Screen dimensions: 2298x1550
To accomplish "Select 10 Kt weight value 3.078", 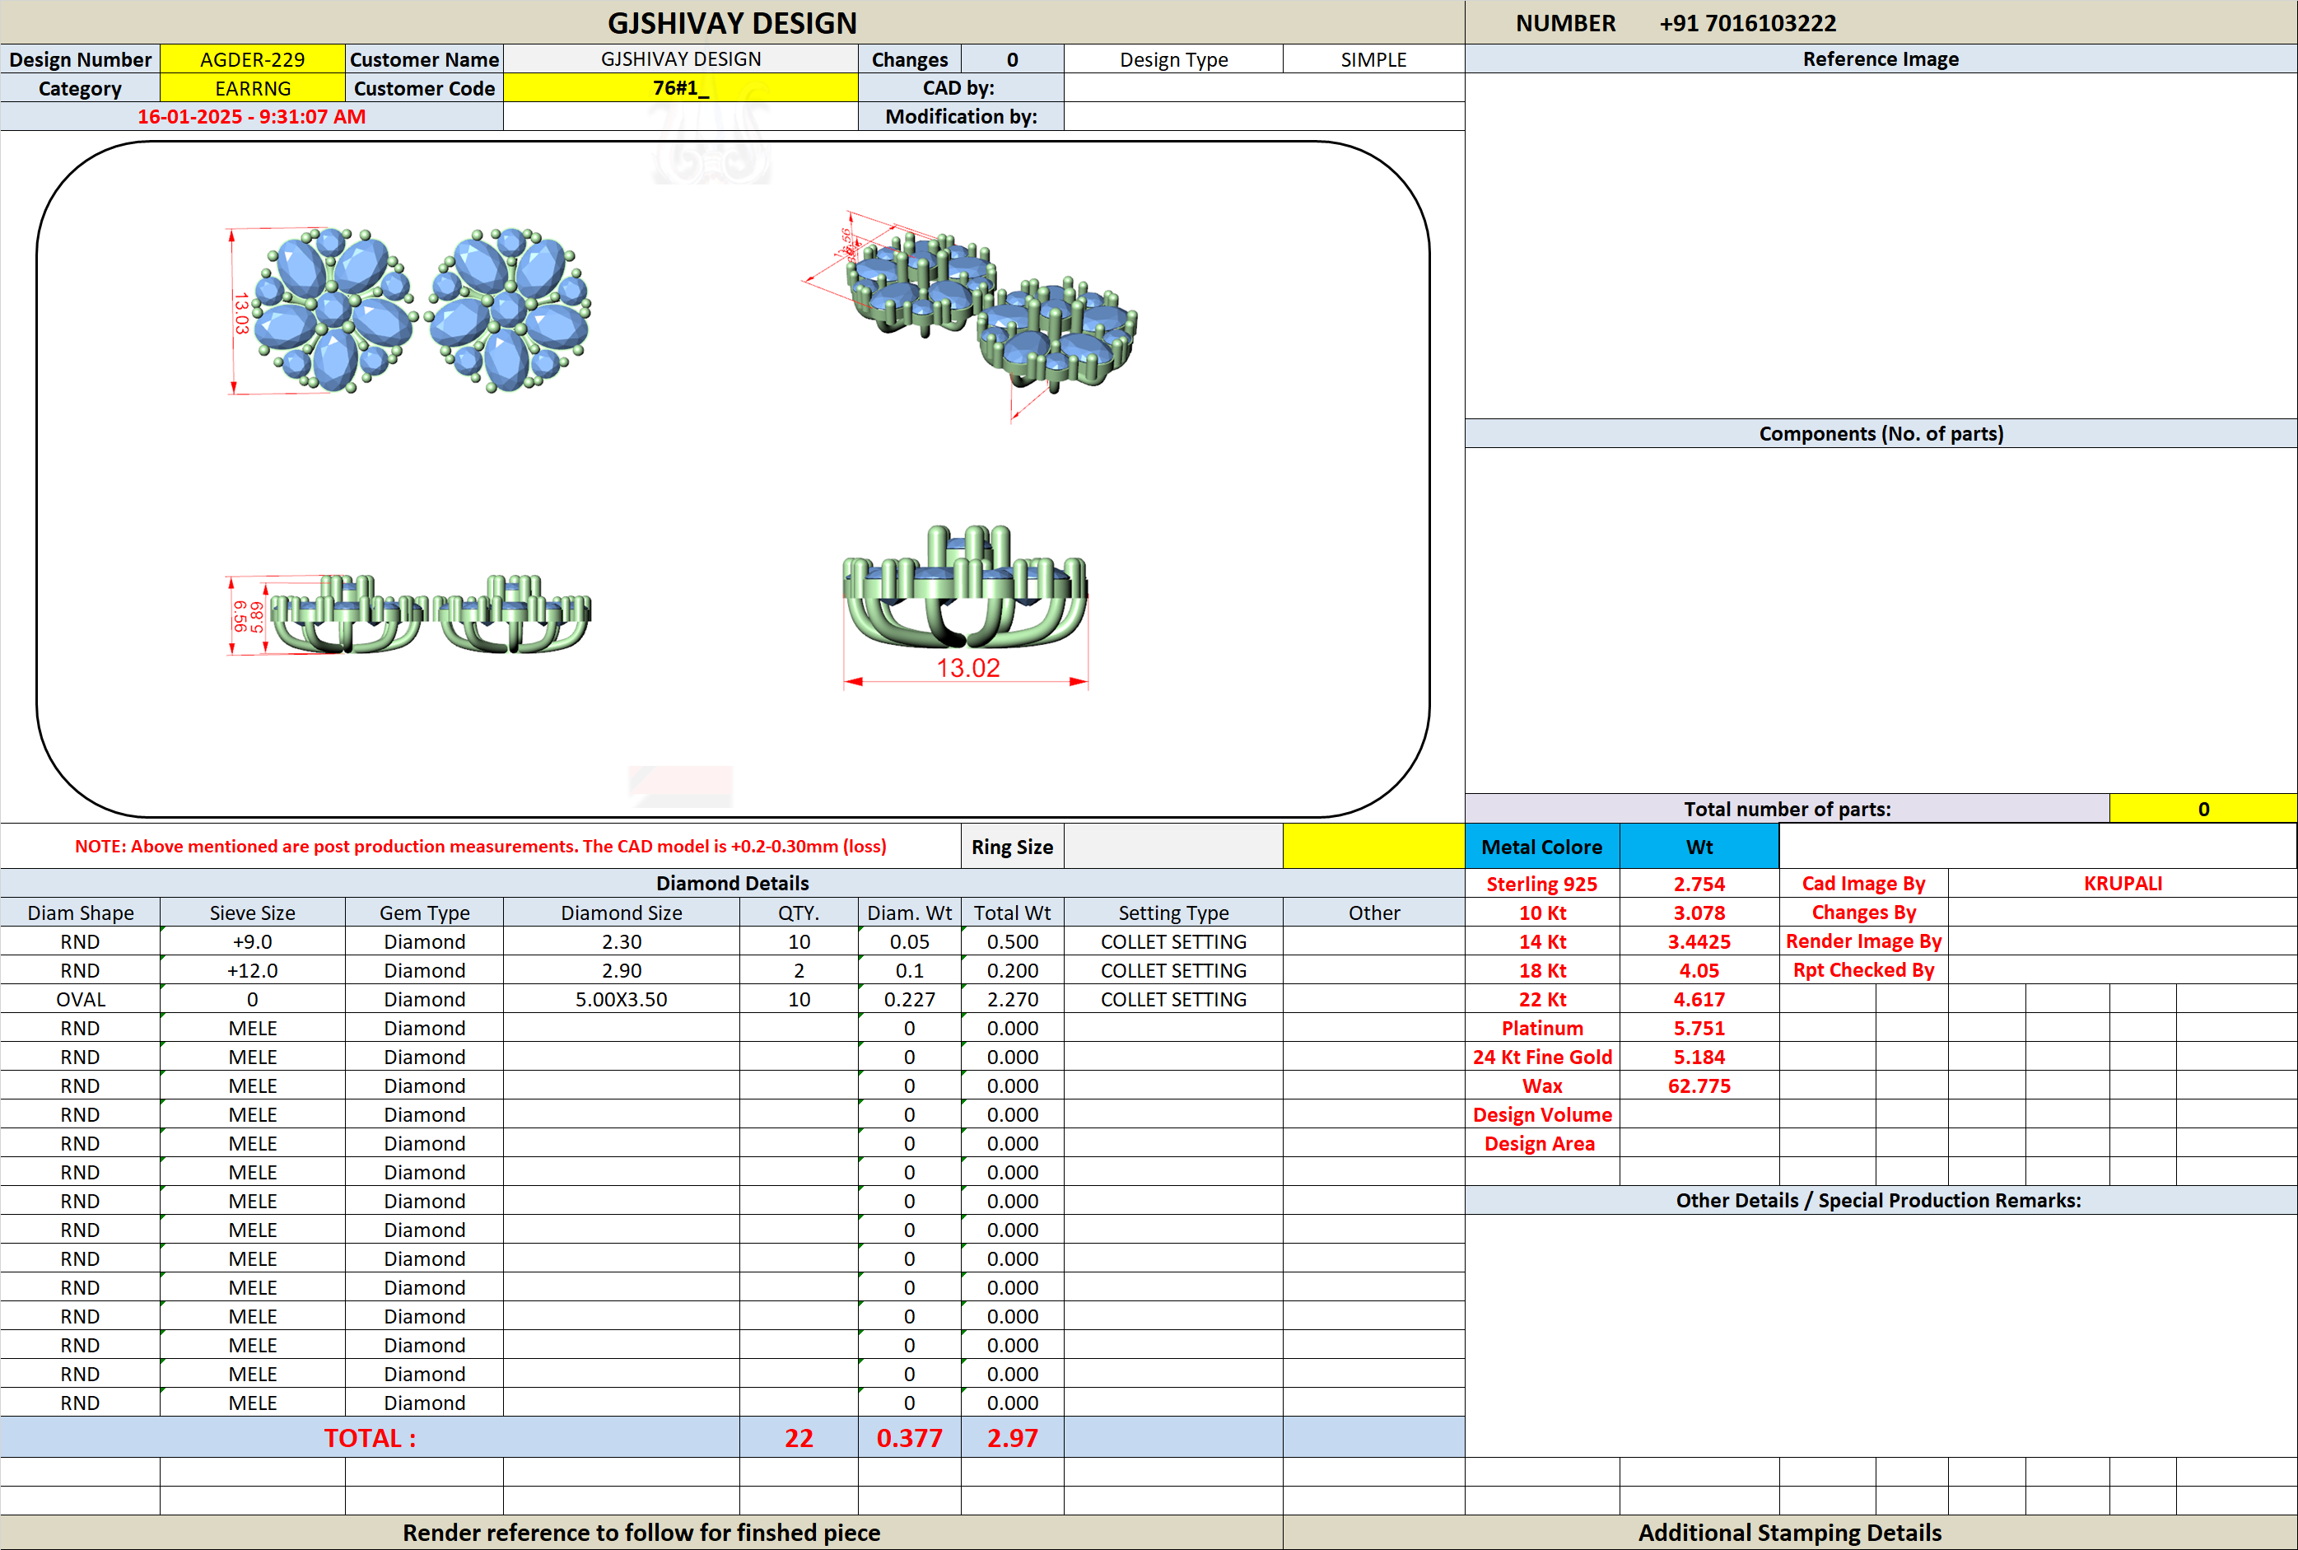I will (1699, 913).
